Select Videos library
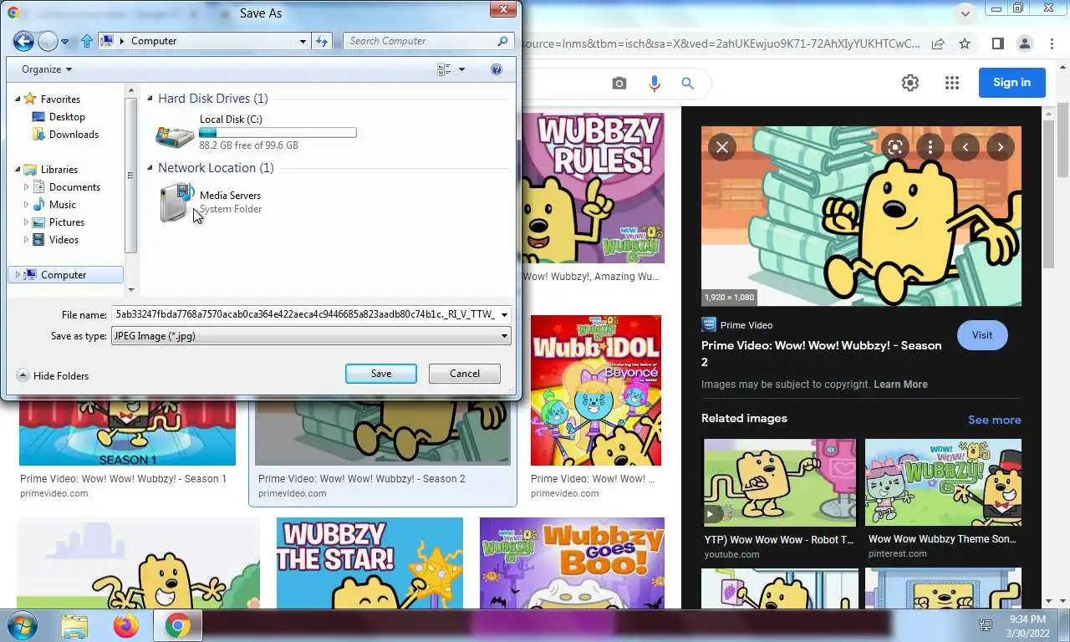 pyautogui.click(x=56, y=240)
